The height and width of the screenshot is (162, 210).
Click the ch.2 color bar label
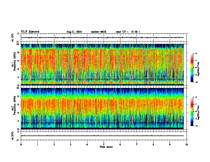(199, 113)
